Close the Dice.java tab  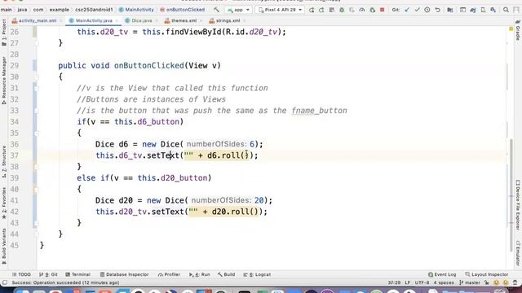157,20
